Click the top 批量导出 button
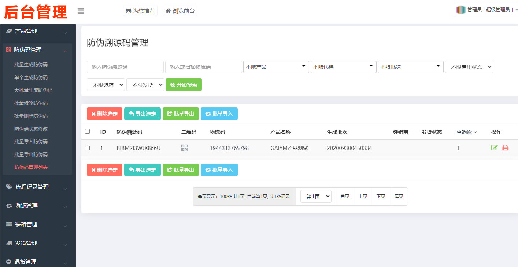Image resolution: width=518 pixels, height=267 pixels. point(181,114)
